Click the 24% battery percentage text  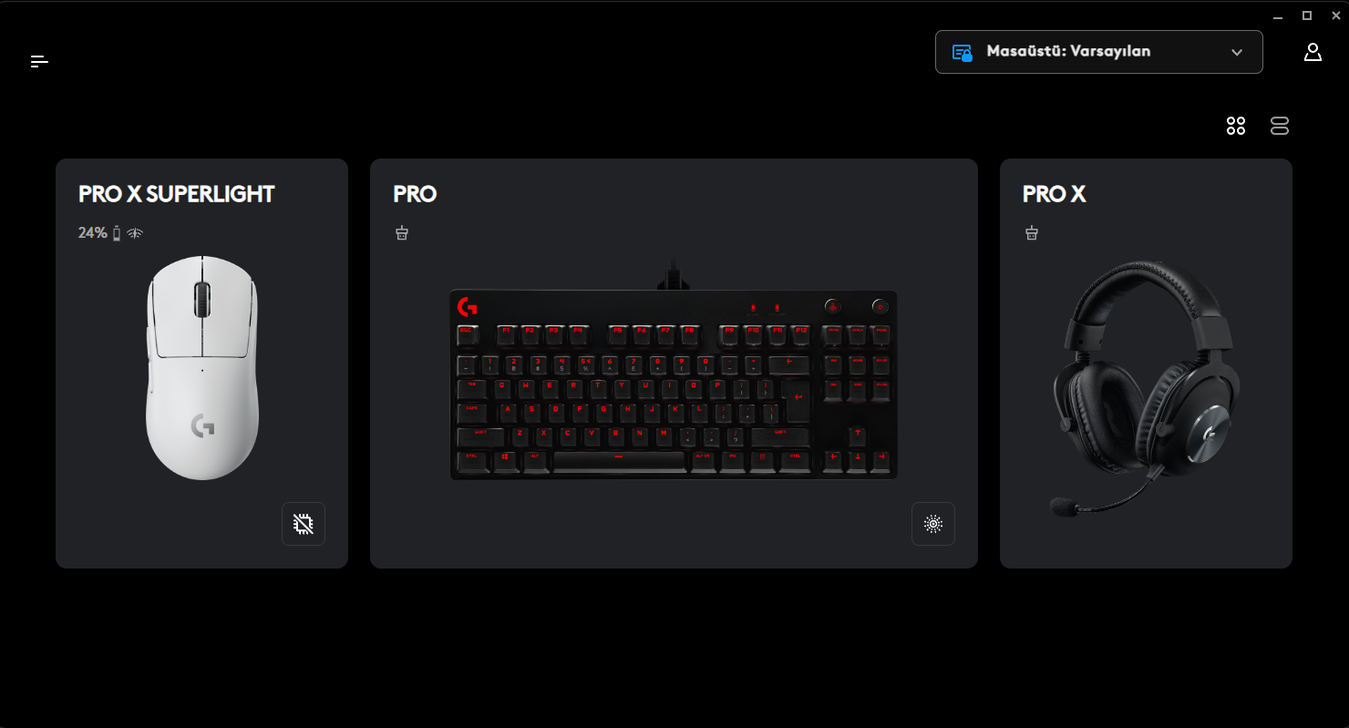tap(93, 233)
